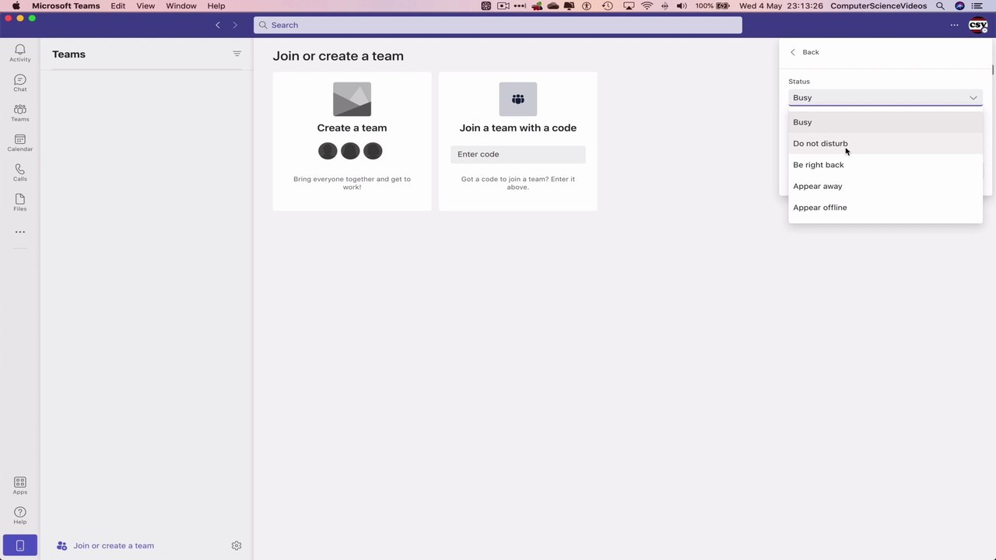
Task: Open the Teams list filter icon
Action: click(x=237, y=54)
